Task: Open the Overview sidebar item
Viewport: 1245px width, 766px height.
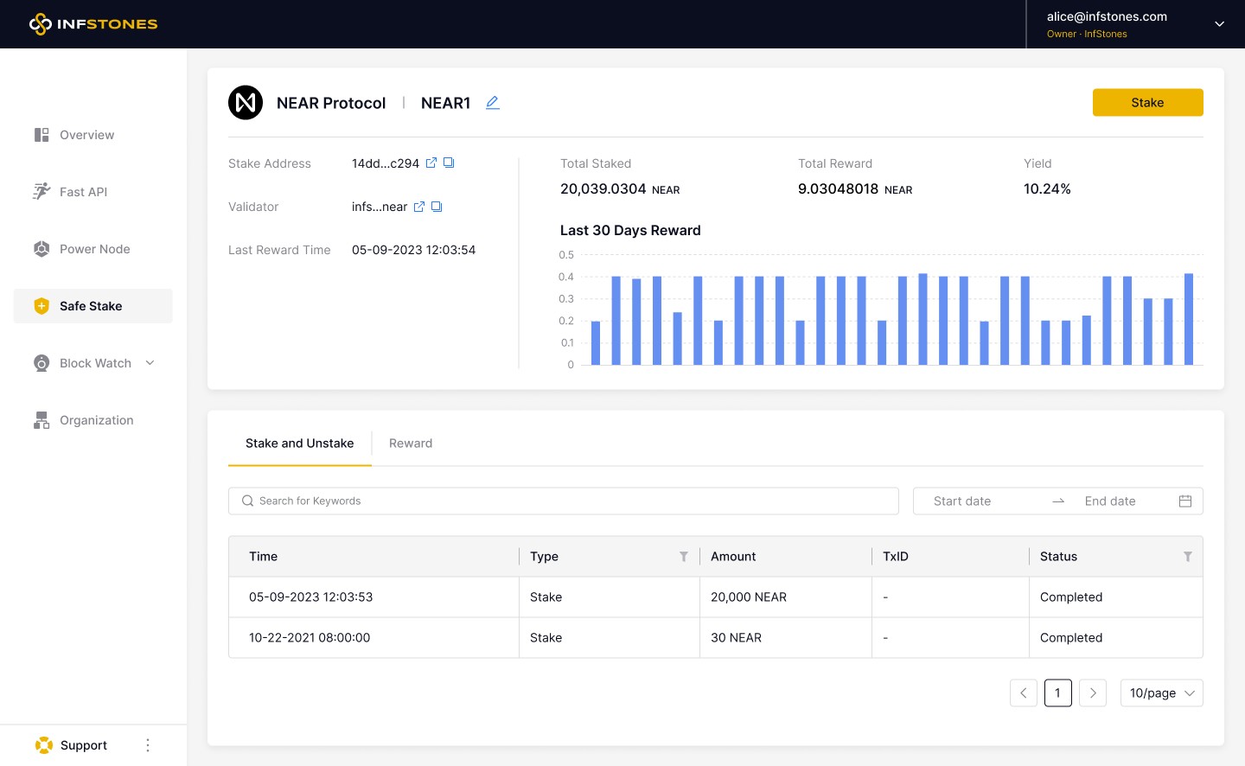Action: [x=93, y=135]
